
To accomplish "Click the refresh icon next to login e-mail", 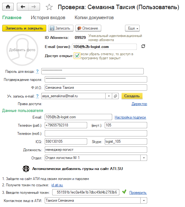I will (x=143, y=46).
